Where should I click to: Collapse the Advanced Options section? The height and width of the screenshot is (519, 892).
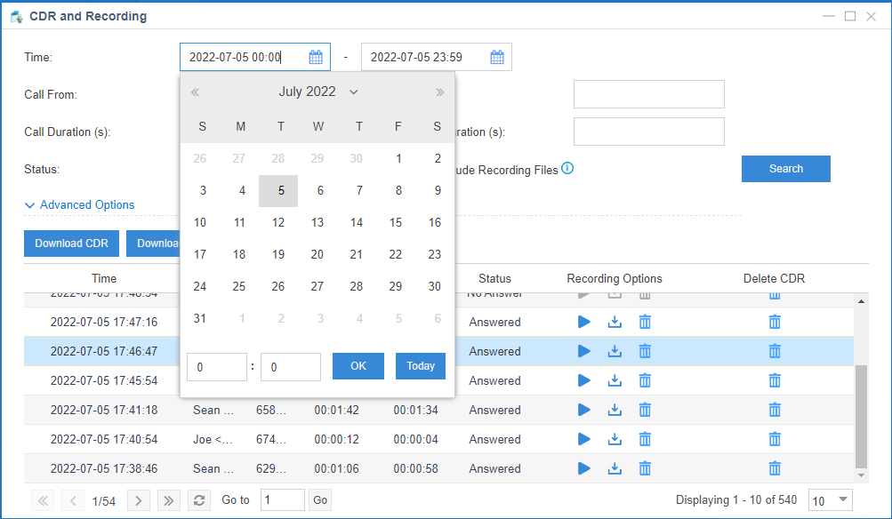(79, 204)
